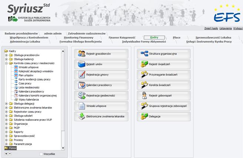Select Plan urlopów tree icon
243x158 pixels.
(16, 75)
